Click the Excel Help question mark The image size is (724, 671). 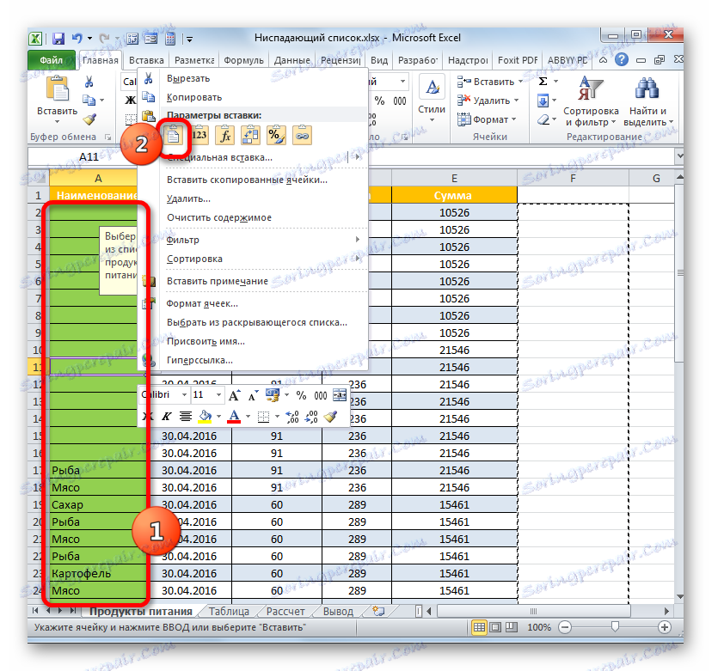[x=622, y=59]
